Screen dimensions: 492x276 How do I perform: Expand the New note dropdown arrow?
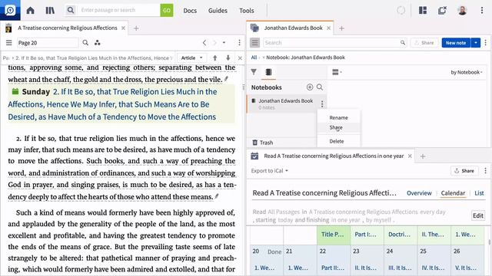(x=476, y=43)
